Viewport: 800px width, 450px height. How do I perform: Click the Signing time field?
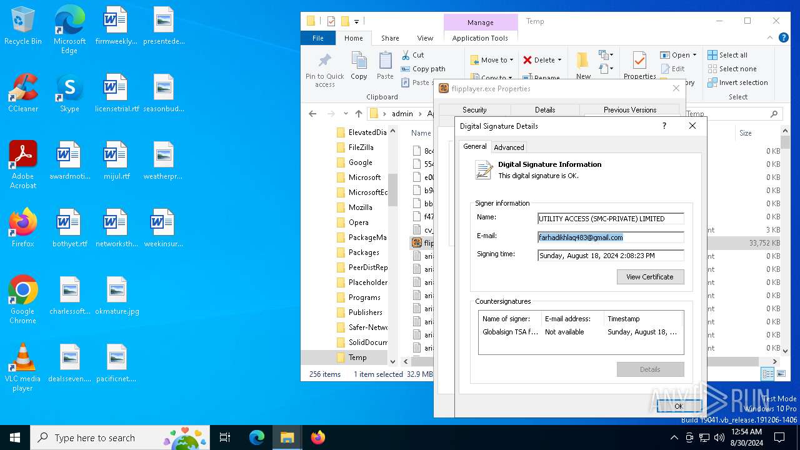click(x=611, y=256)
